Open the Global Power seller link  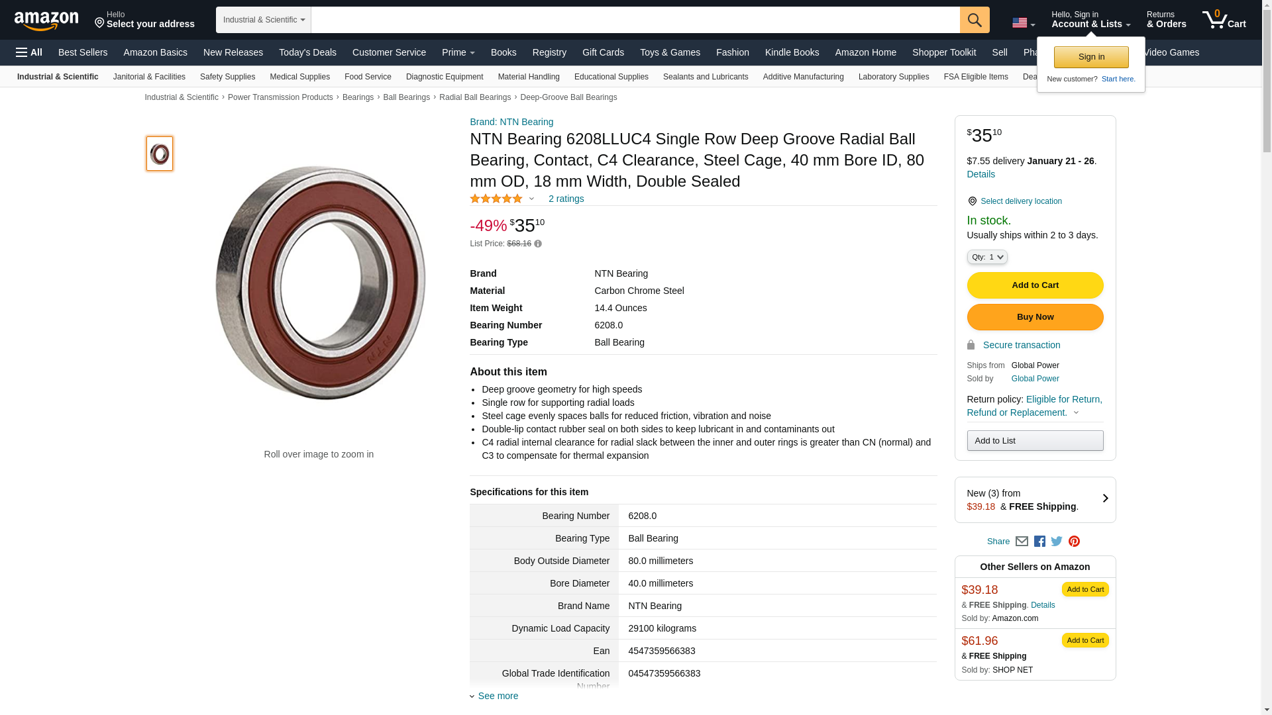[x=1035, y=379]
